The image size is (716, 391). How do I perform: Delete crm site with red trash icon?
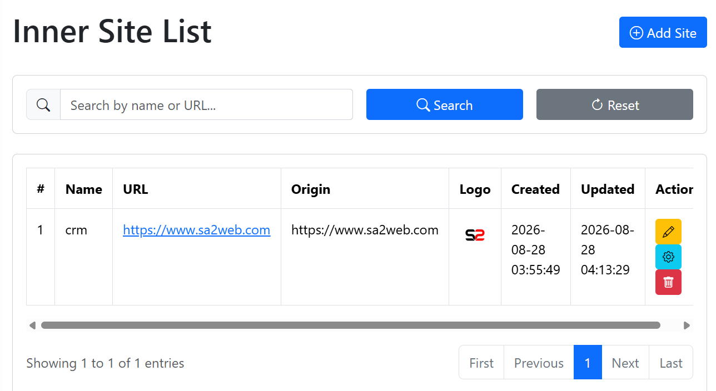(x=668, y=282)
